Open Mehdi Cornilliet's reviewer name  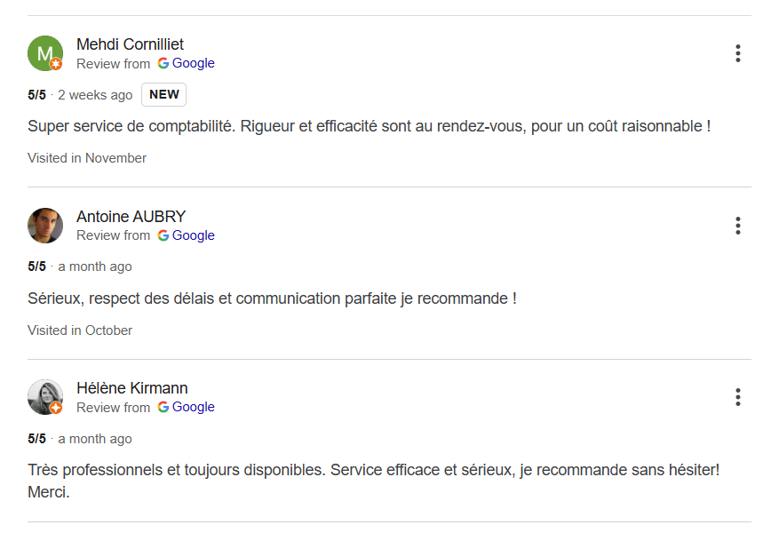[131, 44]
